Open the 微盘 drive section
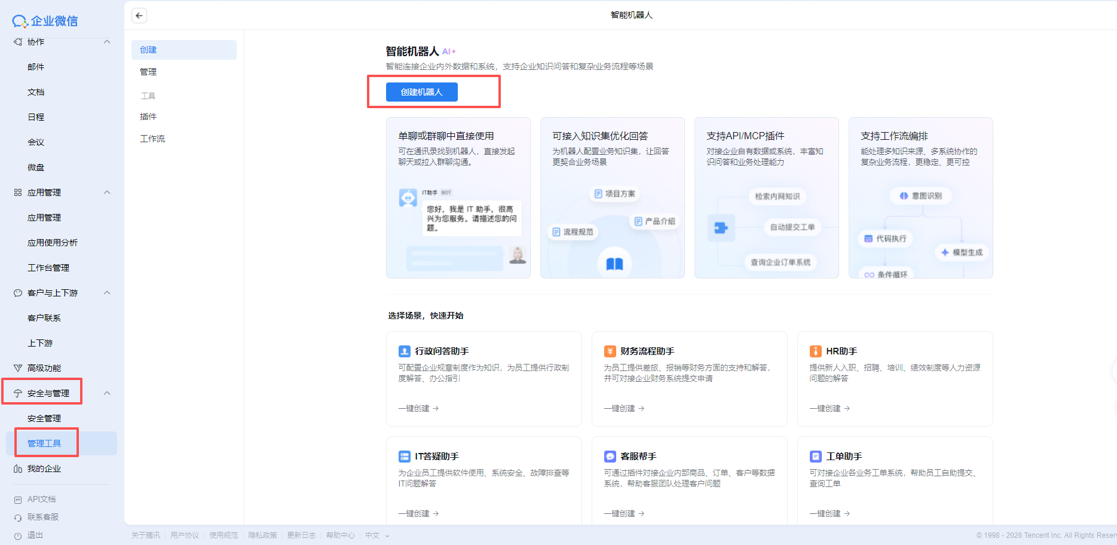Image resolution: width=1117 pixels, height=545 pixels. coord(36,167)
